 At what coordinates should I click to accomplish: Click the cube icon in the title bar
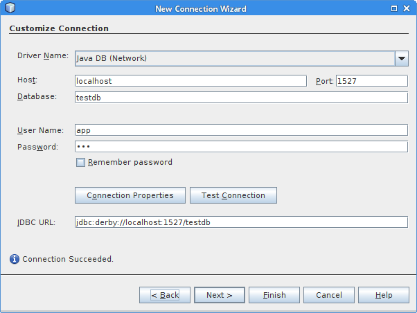coord(10,8)
